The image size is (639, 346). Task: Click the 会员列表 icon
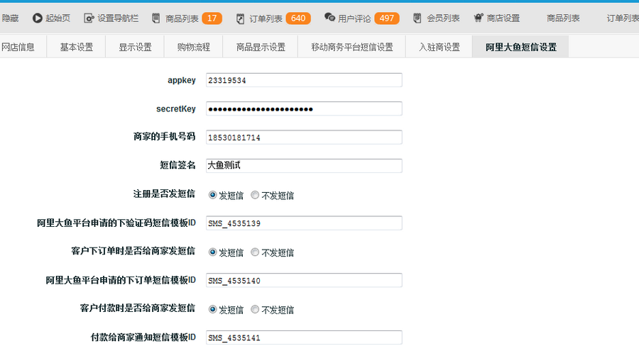point(417,18)
